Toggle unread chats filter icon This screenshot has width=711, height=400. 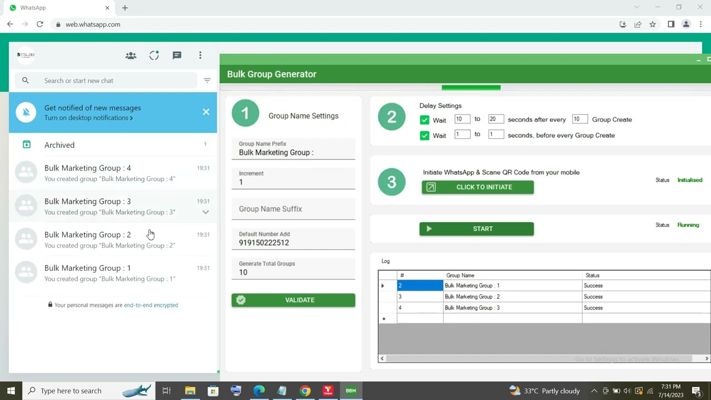click(207, 81)
